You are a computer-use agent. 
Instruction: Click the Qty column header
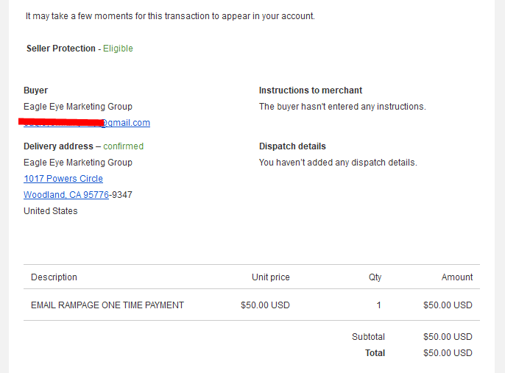(x=375, y=277)
